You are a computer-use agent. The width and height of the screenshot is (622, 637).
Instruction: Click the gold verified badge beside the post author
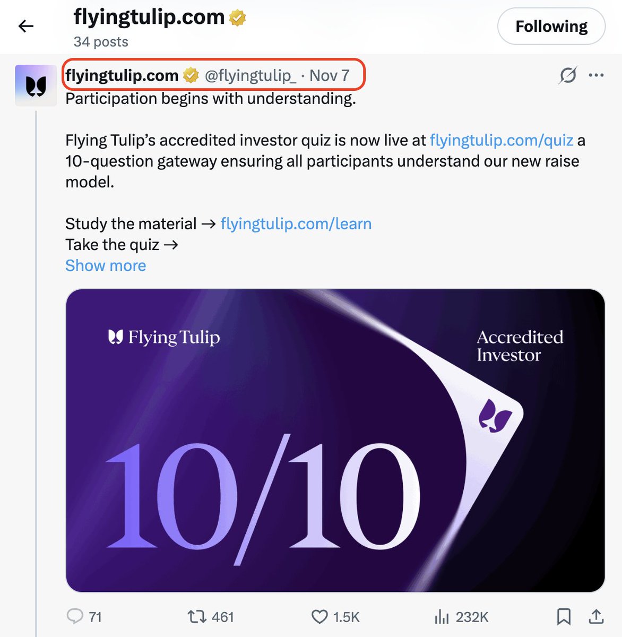191,75
